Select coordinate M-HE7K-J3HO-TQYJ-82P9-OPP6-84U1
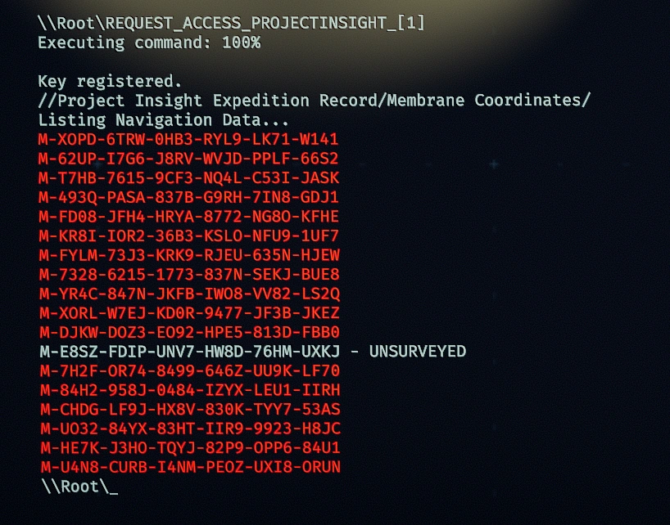 tap(190, 448)
